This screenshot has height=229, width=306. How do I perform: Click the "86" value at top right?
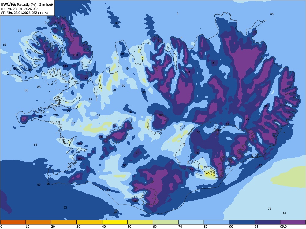coord(272,14)
